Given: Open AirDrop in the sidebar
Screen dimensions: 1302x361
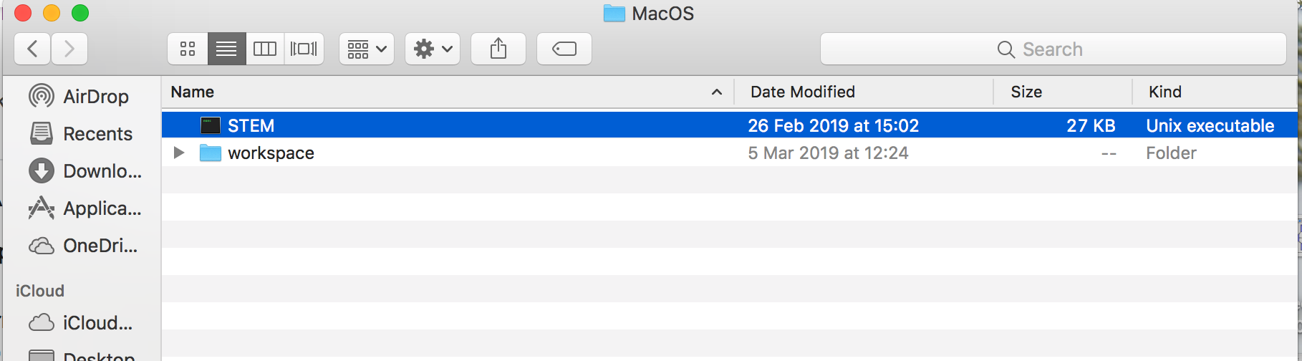Looking at the screenshot, I should point(96,97).
